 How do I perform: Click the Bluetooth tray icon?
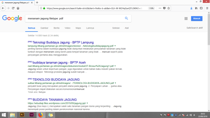176,115
